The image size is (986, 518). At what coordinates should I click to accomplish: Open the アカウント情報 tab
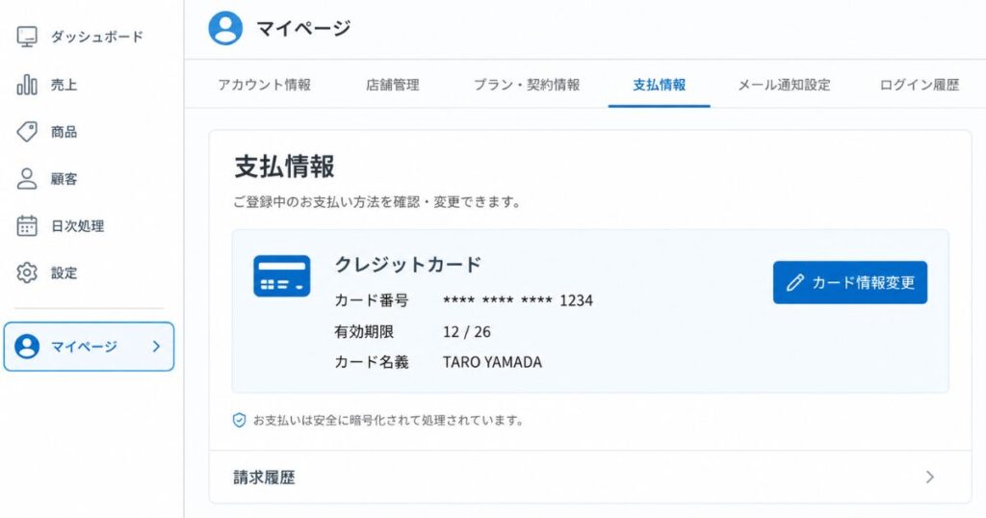coord(264,85)
